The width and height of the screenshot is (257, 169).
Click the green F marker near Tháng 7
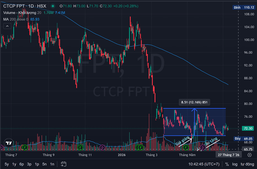25,147
